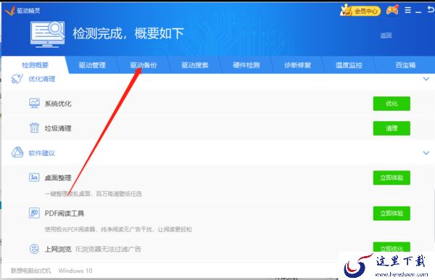The width and height of the screenshot is (435, 280).
Task: Click the 软件建议 section heading
Action: (x=41, y=153)
